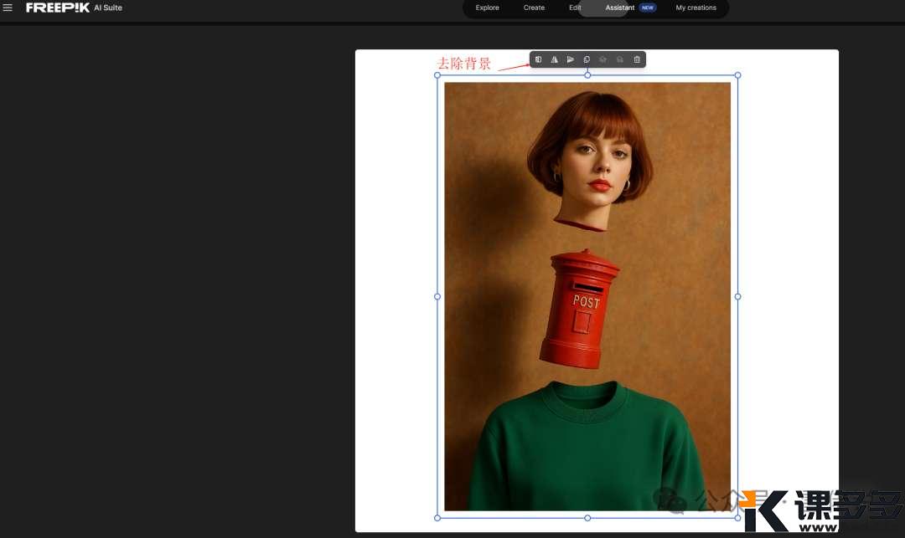Image resolution: width=905 pixels, height=538 pixels.
Task: Select the Assistant tab
Action: tap(620, 8)
